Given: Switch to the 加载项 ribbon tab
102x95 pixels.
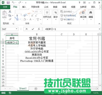Looking at the screenshot, I should (83, 7).
